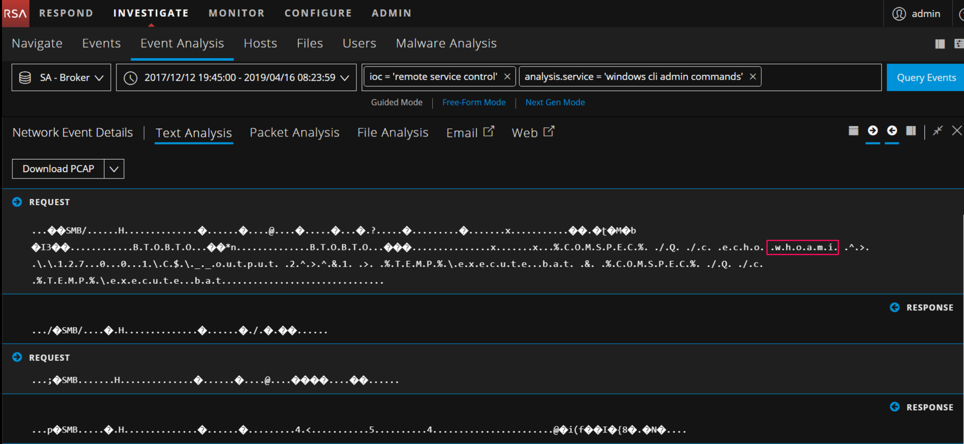The image size is (964, 444).
Task: Click the Query Events button
Action: [x=925, y=78]
